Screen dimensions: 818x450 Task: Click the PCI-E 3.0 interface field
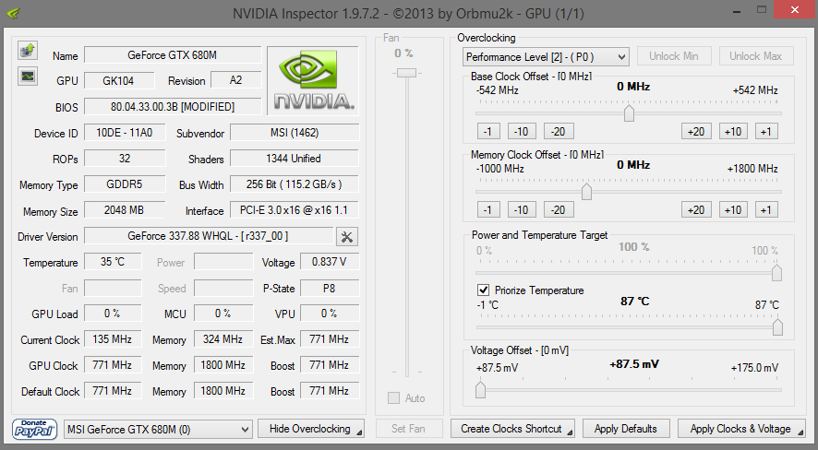pos(295,210)
